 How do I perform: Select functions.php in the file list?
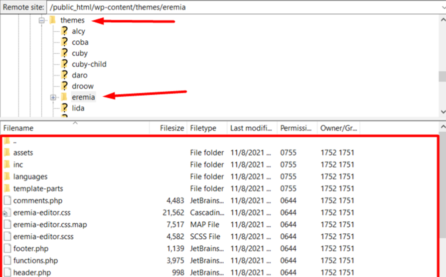tap(35, 261)
